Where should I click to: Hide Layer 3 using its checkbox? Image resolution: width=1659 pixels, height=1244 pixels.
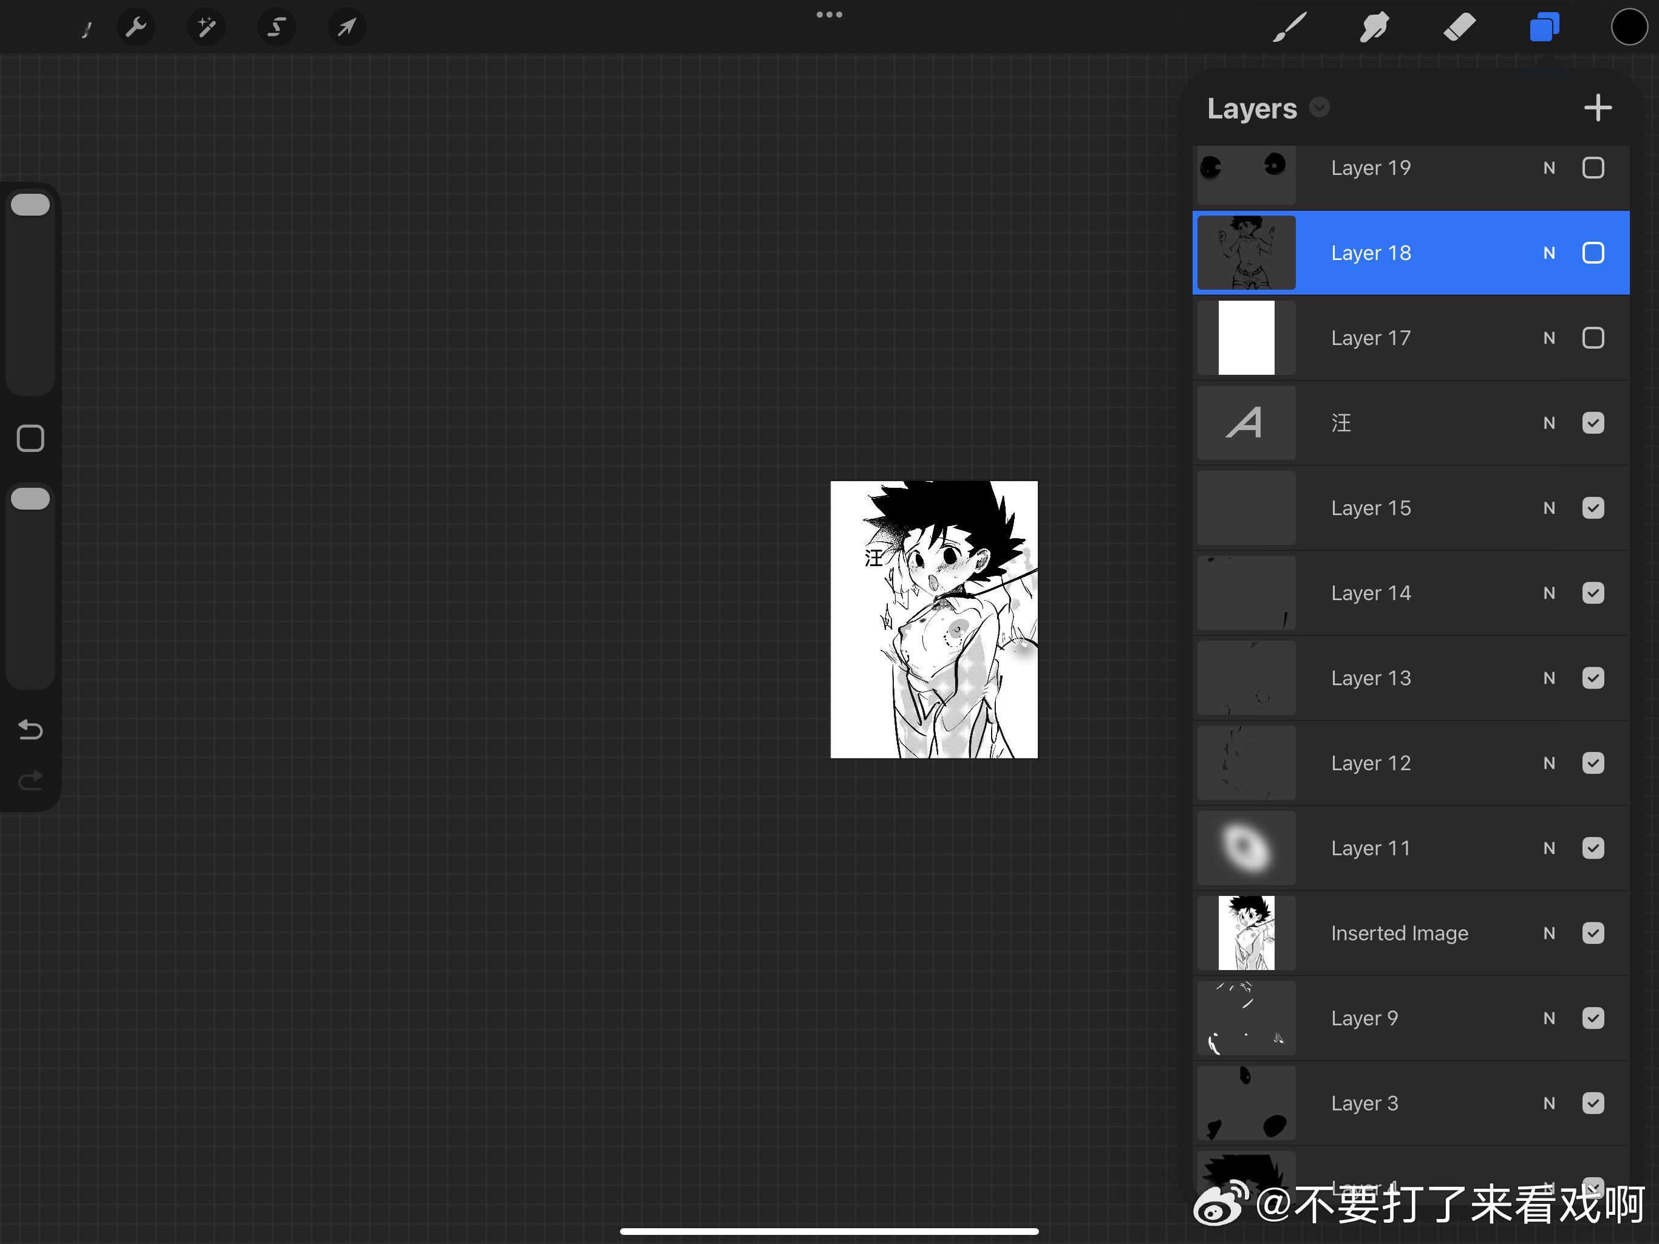[1593, 1103]
